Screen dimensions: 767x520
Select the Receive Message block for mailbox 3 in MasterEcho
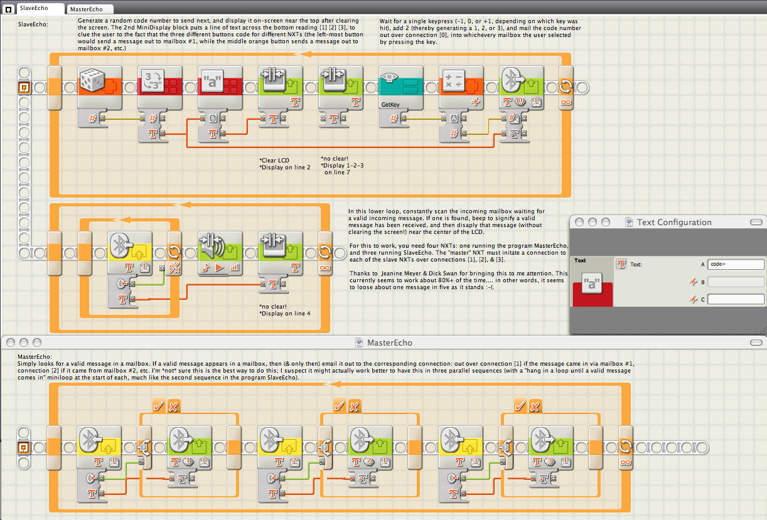(x=461, y=447)
